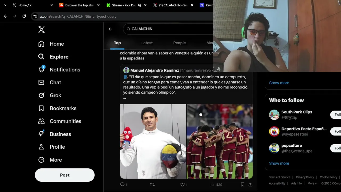Switch to Home / X browser tab
The image size is (341, 192).
pos(32,5)
